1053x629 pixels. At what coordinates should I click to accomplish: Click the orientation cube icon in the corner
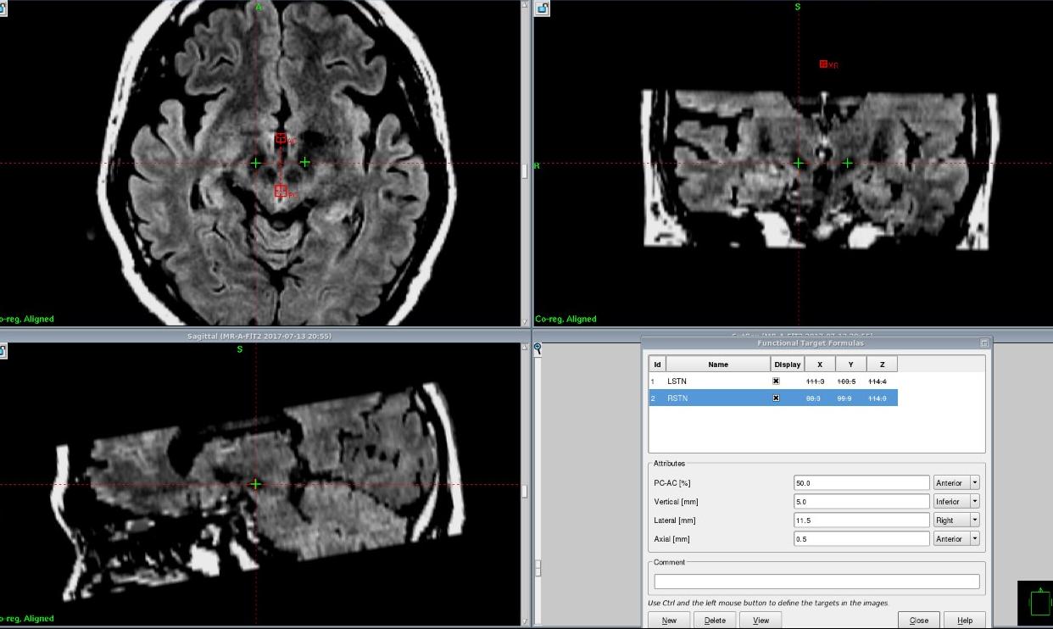click(1039, 602)
